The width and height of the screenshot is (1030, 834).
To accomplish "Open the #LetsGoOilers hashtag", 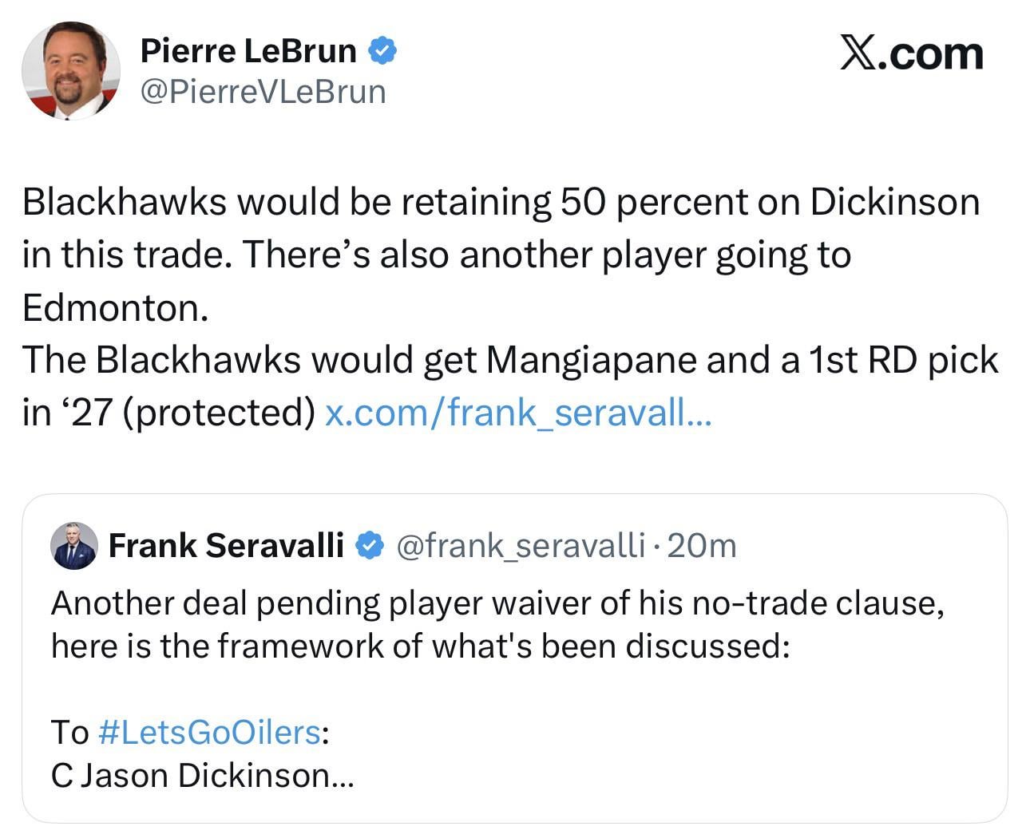I will [209, 732].
